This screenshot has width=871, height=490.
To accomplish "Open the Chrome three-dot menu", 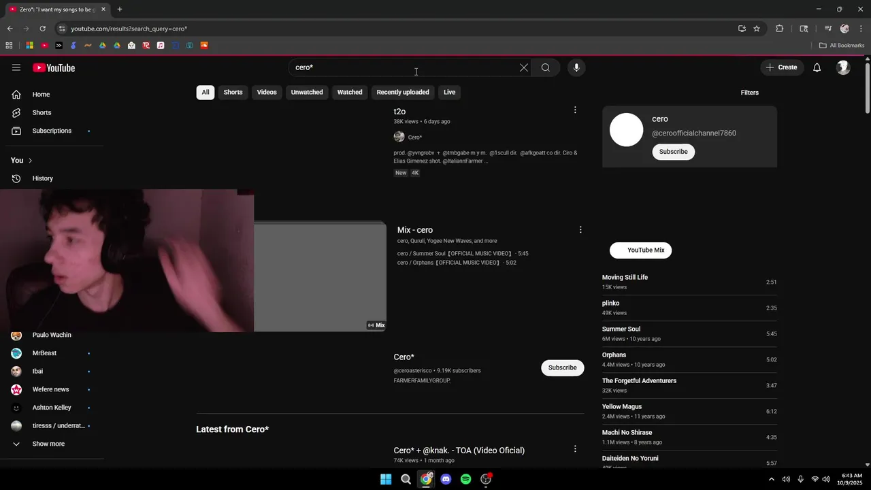I will 861,29.
